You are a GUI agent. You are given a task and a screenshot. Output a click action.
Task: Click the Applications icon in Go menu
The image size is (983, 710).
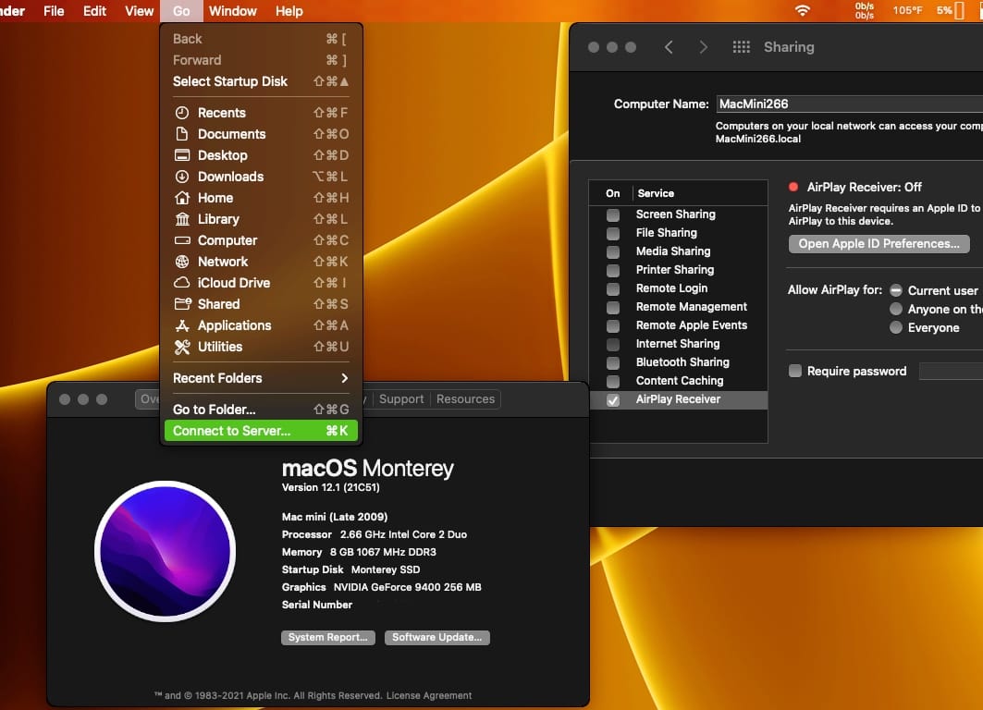tap(182, 325)
